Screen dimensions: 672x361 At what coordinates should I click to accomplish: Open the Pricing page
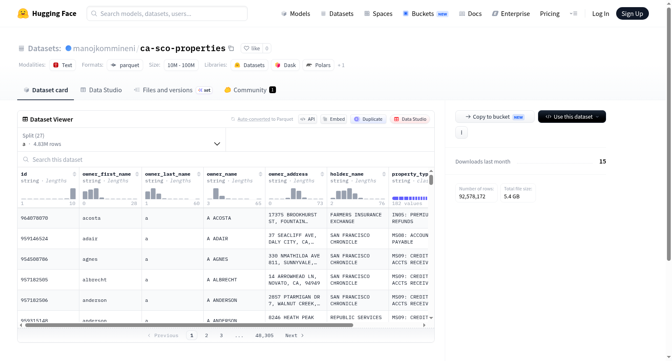tap(550, 13)
